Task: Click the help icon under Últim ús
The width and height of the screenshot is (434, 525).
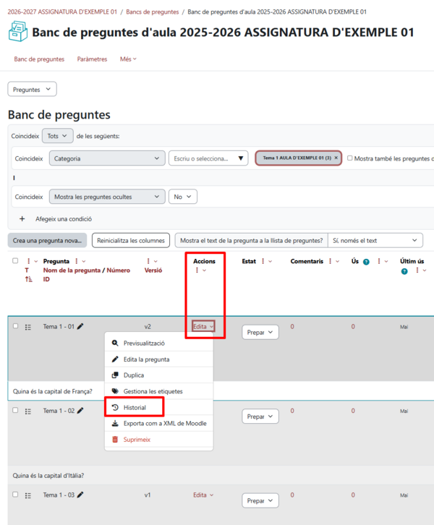Action: [x=404, y=271]
